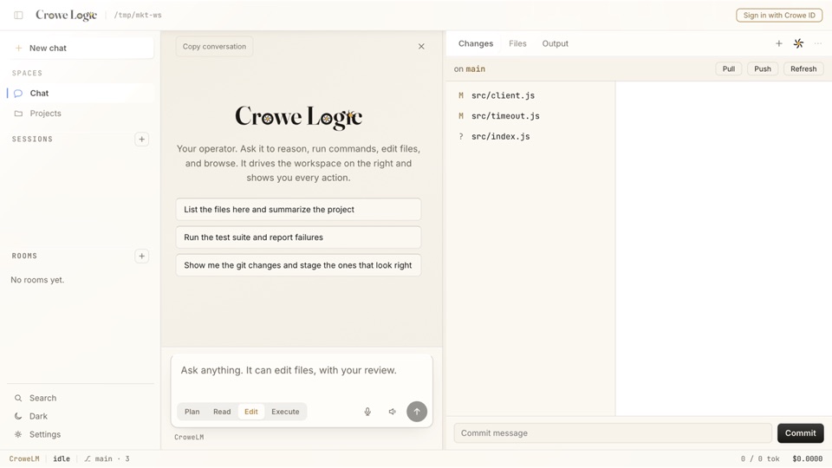This screenshot has width=832, height=468.
Task: Select Read mode
Action: point(222,411)
